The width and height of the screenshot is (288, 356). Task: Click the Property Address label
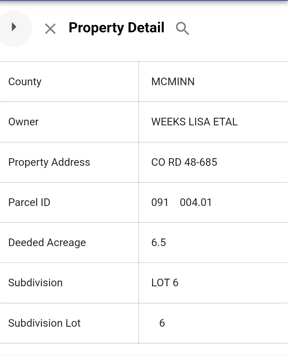49,162
